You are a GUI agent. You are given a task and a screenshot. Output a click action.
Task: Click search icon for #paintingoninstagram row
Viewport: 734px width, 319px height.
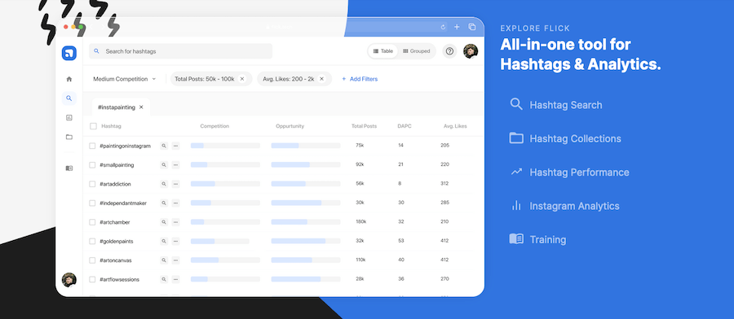[164, 146]
